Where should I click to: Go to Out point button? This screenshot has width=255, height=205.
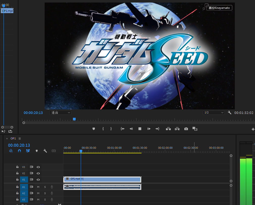pyautogui.click(x=157, y=129)
